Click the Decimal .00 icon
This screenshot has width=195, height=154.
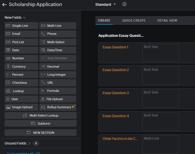pyautogui.click(x=43, y=66)
